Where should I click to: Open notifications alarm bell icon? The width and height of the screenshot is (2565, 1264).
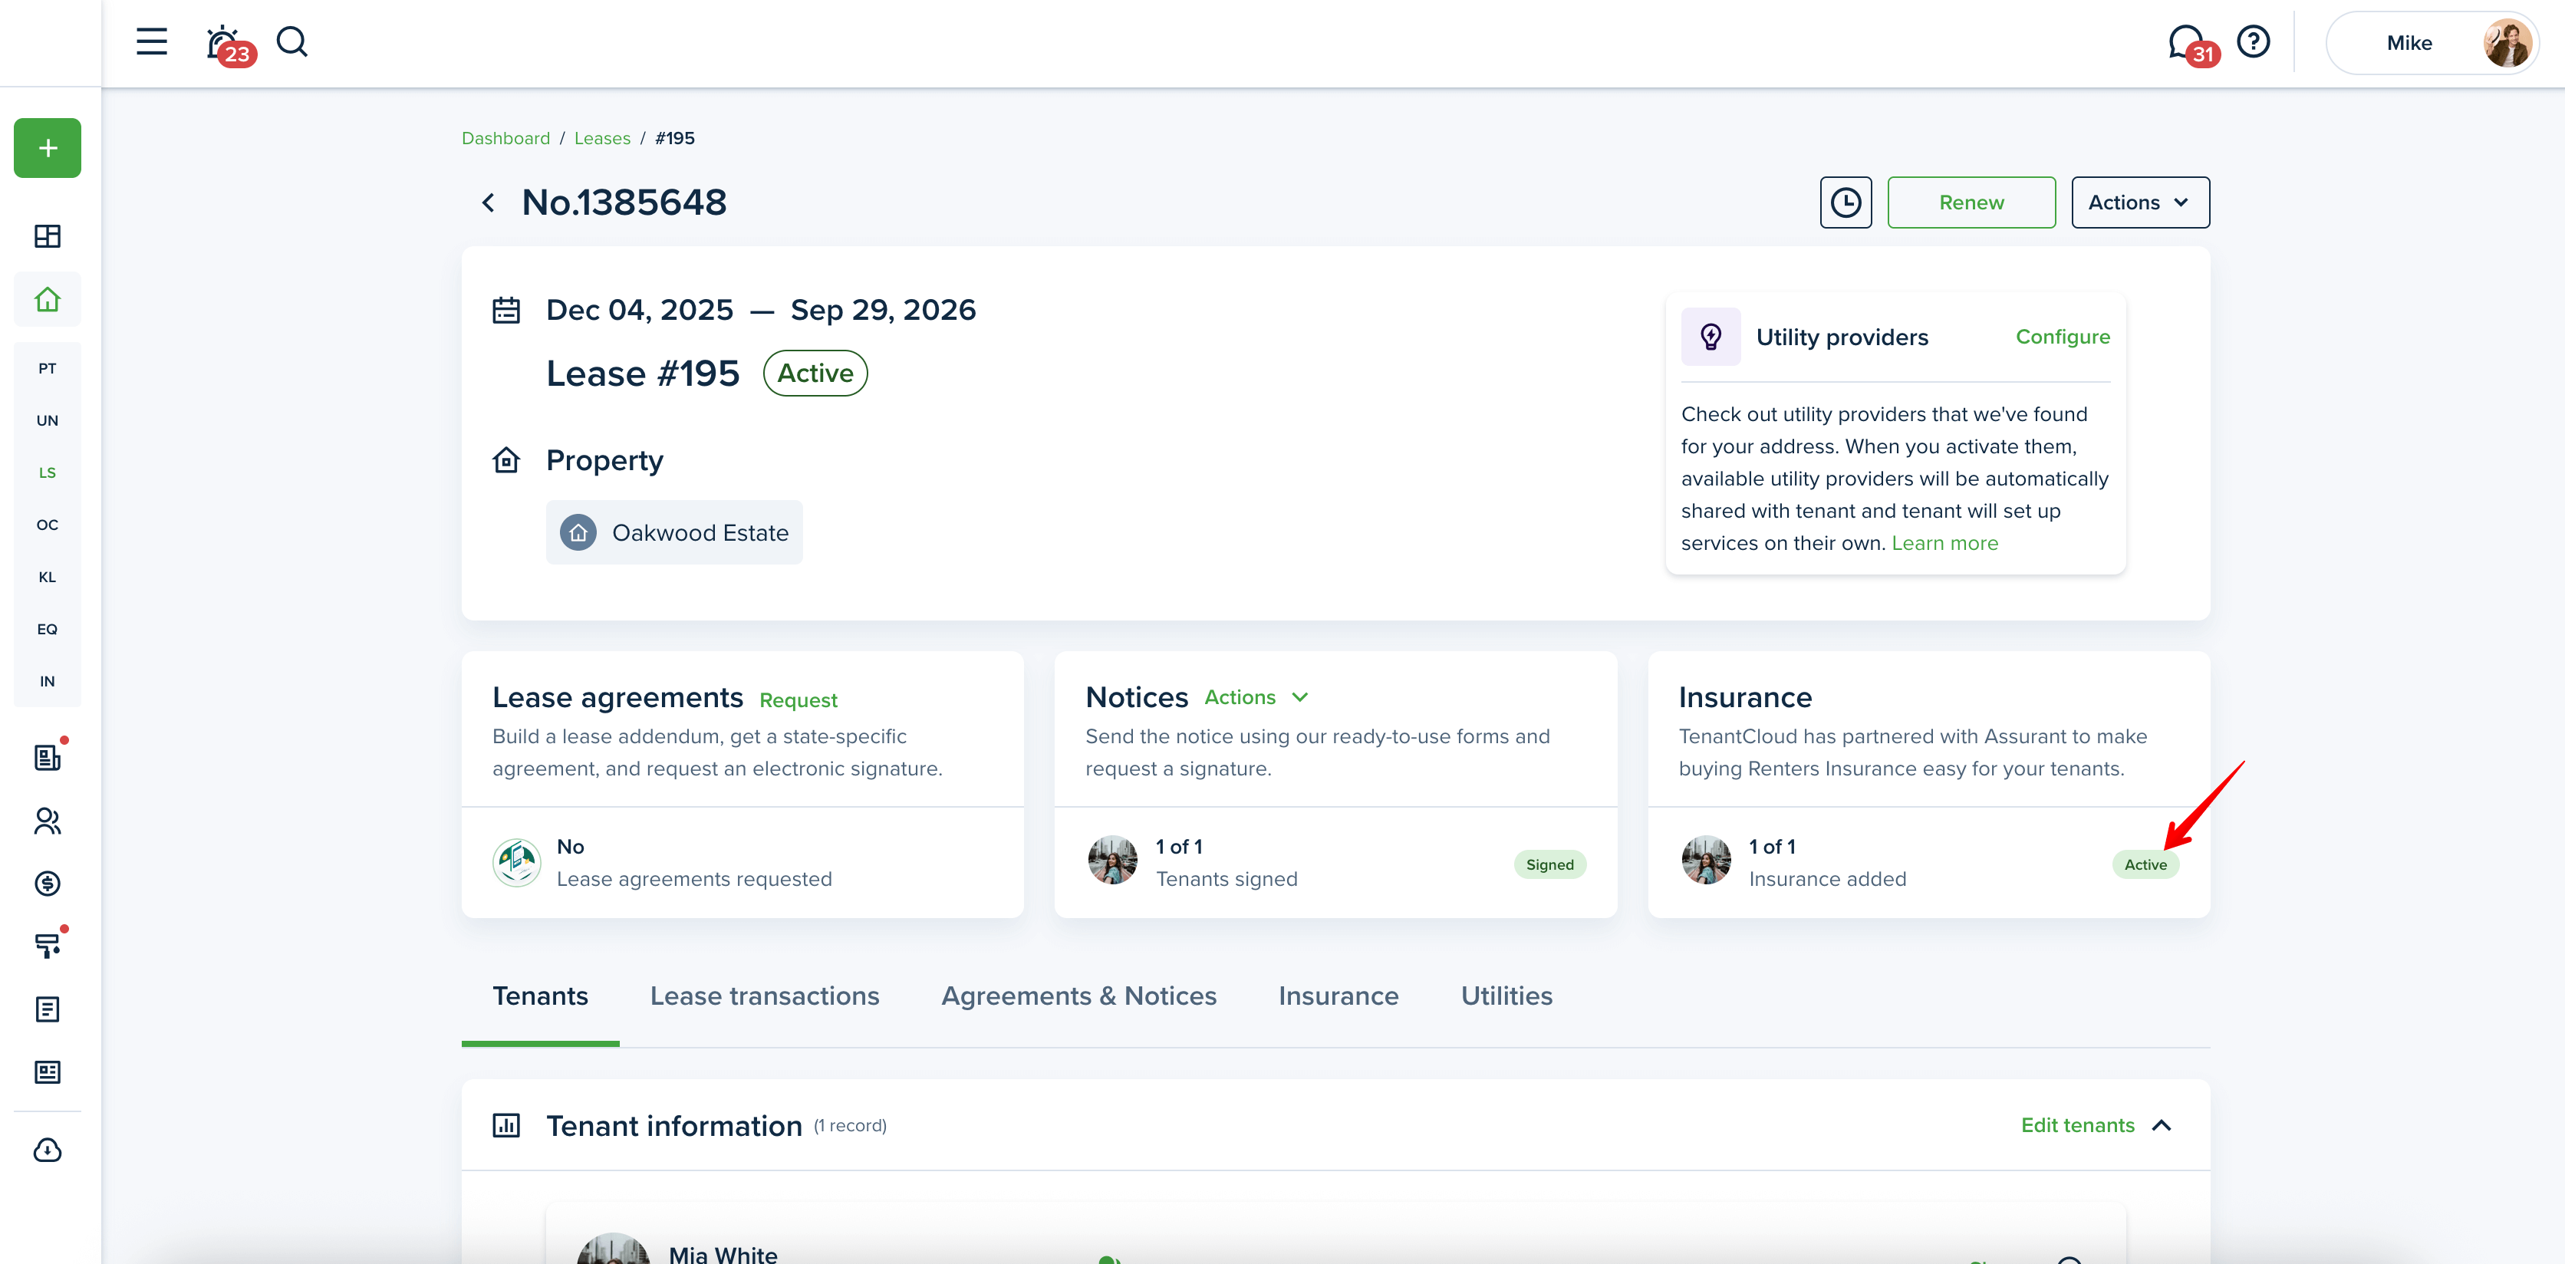(x=223, y=43)
